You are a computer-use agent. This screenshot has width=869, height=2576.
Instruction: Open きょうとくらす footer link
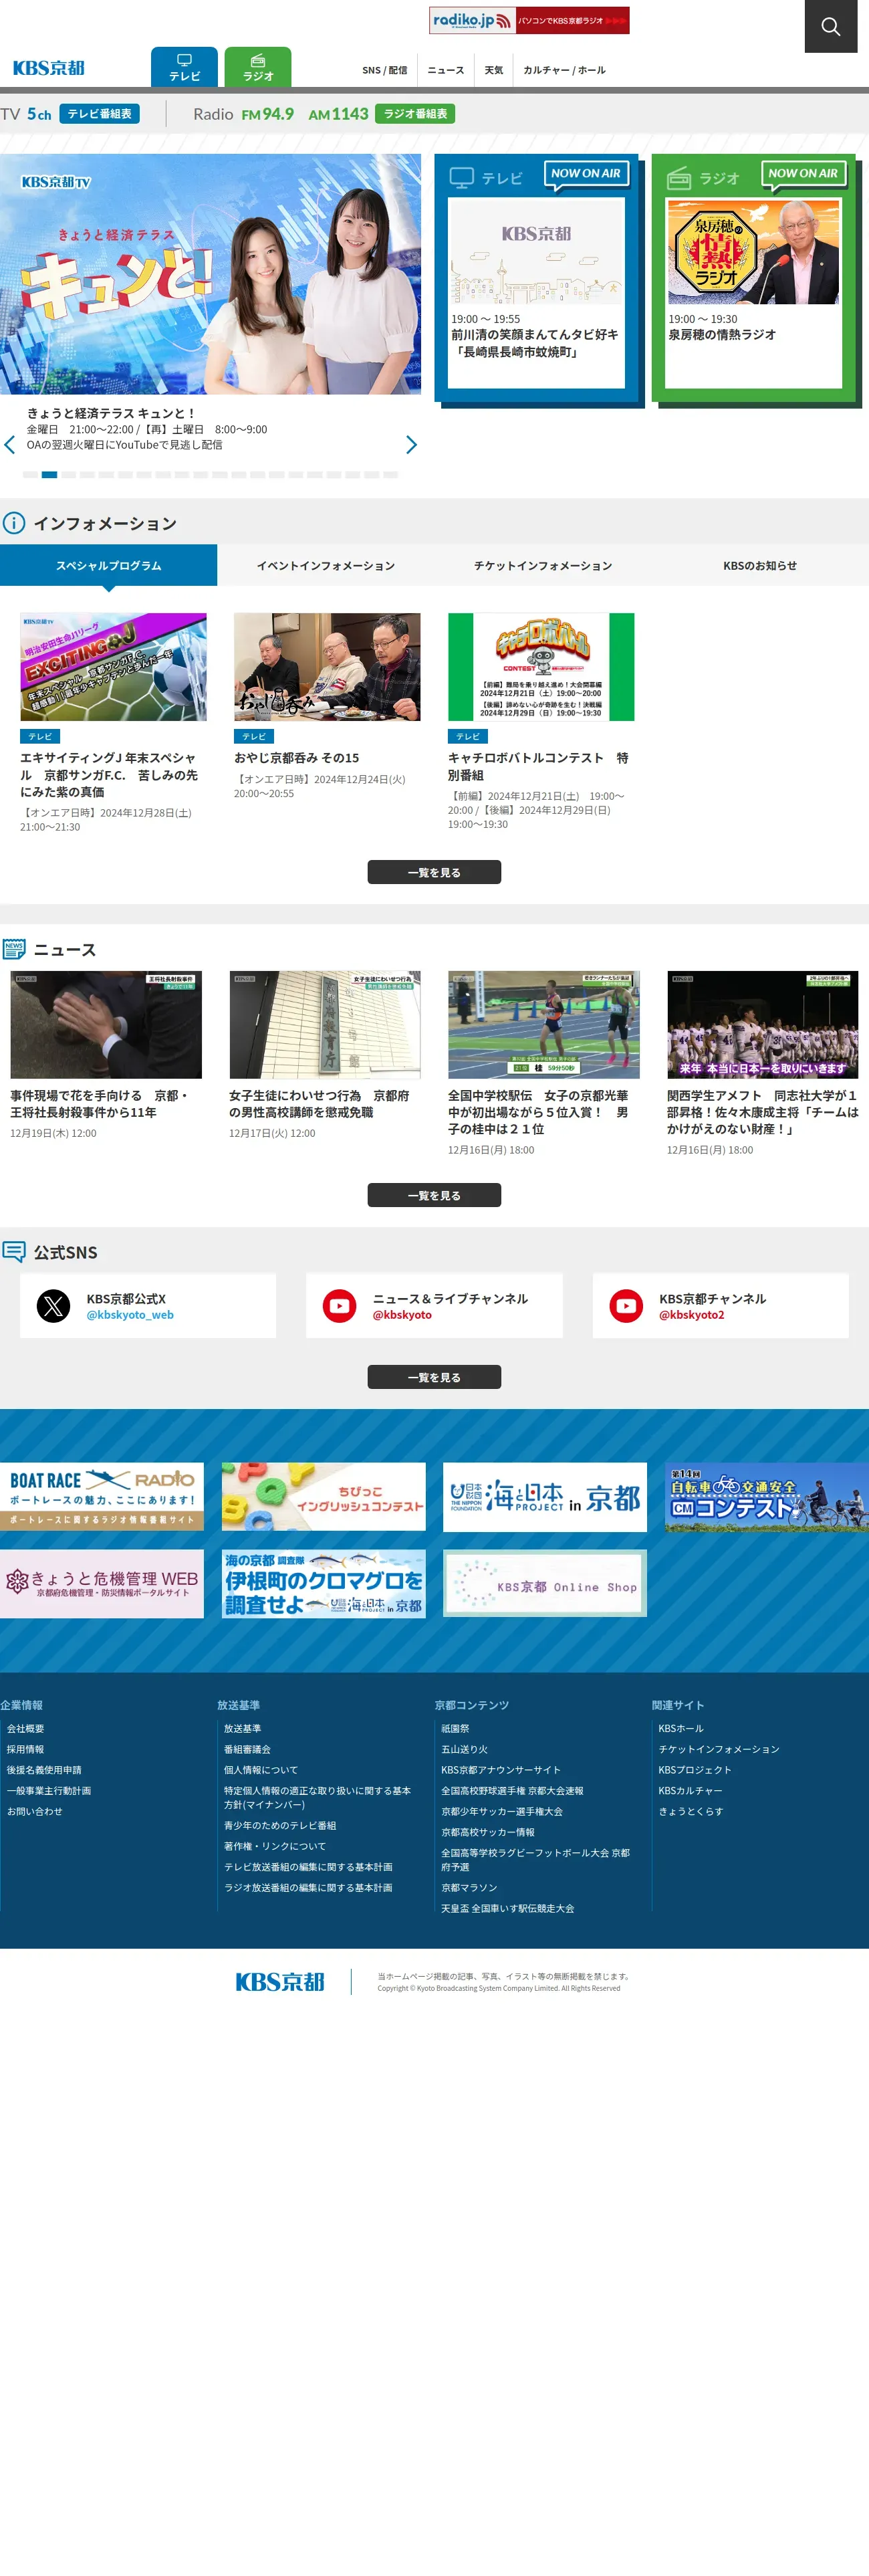tap(691, 1812)
